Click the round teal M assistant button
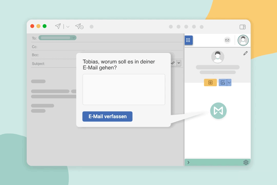277x185 pixels. [218, 111]
